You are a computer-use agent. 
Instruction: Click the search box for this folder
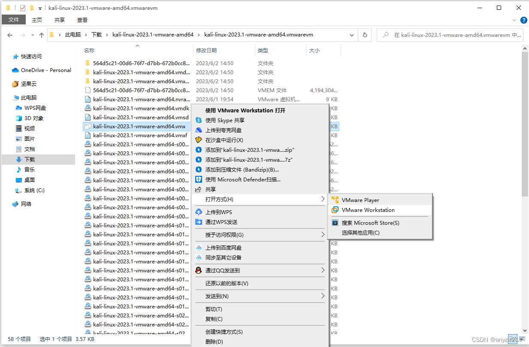pyautogui.click(x=449, y=35)
